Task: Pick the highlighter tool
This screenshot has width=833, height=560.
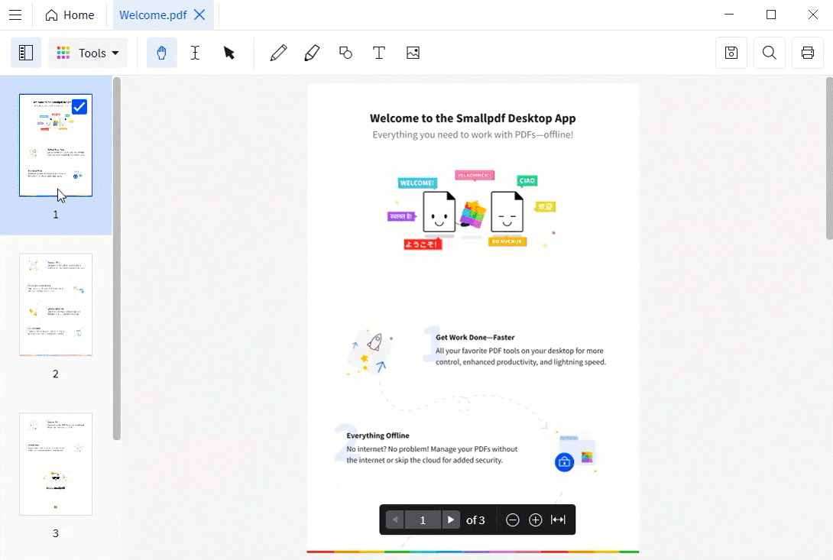Action: 312,53
